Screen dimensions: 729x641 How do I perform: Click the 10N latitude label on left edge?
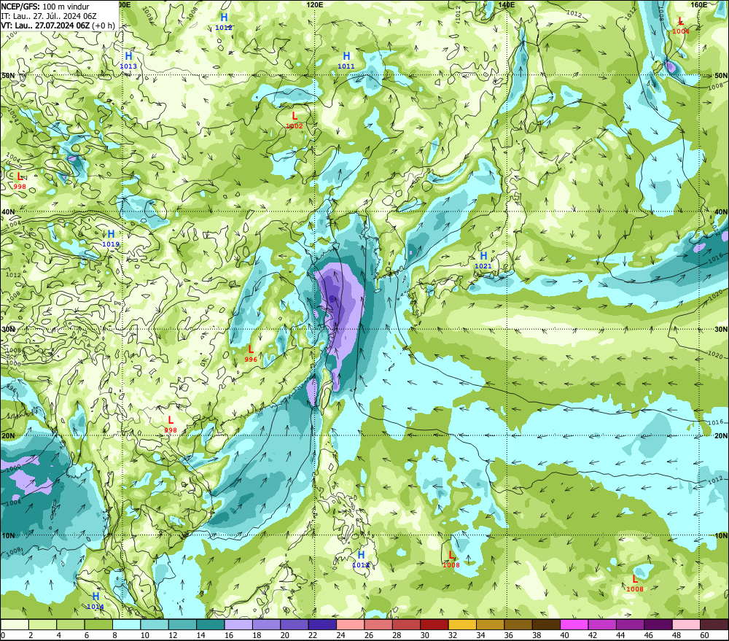tap(8, 536)
